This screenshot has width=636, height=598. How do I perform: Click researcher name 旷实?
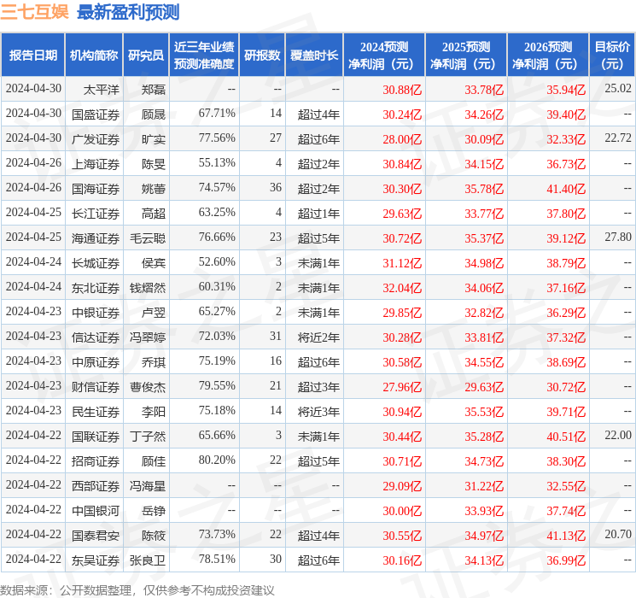[154, 139]
